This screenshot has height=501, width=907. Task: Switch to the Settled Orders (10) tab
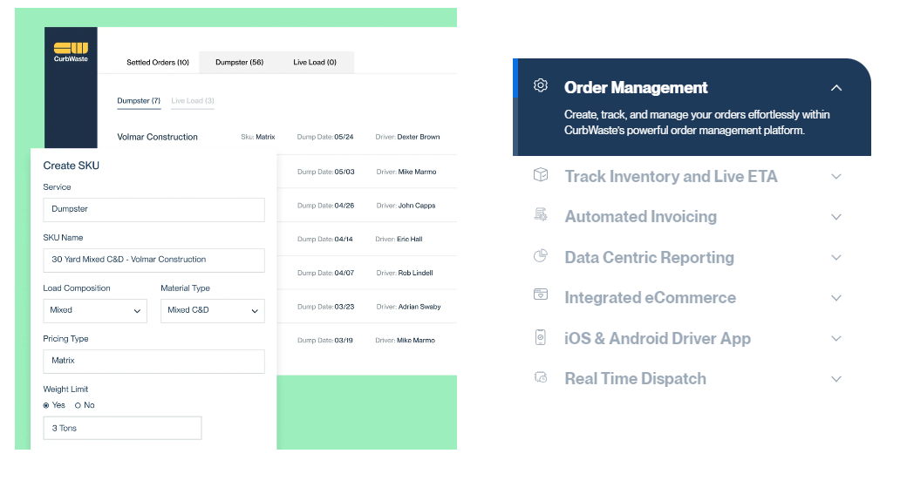coord(158,63)
